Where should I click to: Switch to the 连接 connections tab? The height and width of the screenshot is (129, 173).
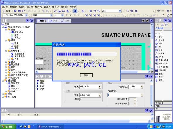point(66,21)
